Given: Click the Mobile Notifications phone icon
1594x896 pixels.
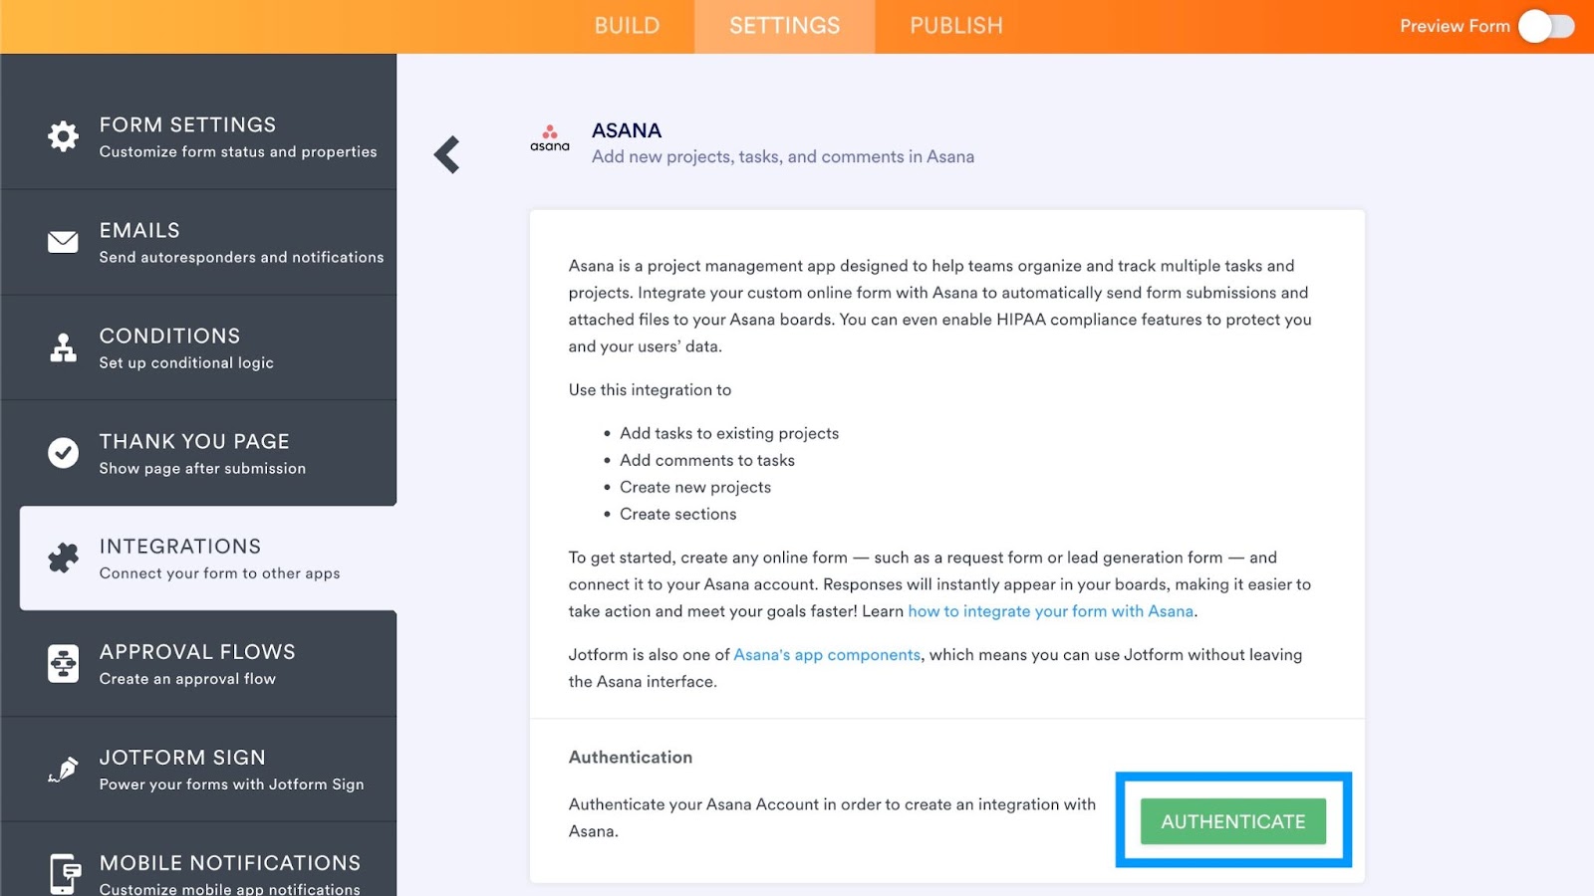Looking at the screenshot, I should pyautogui.click(x=65, y=874).
